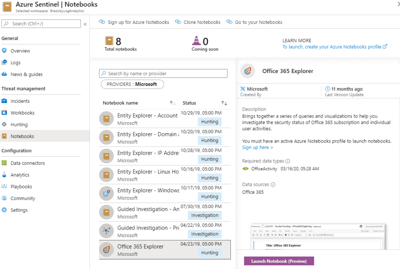
Task: Click the Hunting tag on Office 365 Explorer row
Action: tap(210, 253)
